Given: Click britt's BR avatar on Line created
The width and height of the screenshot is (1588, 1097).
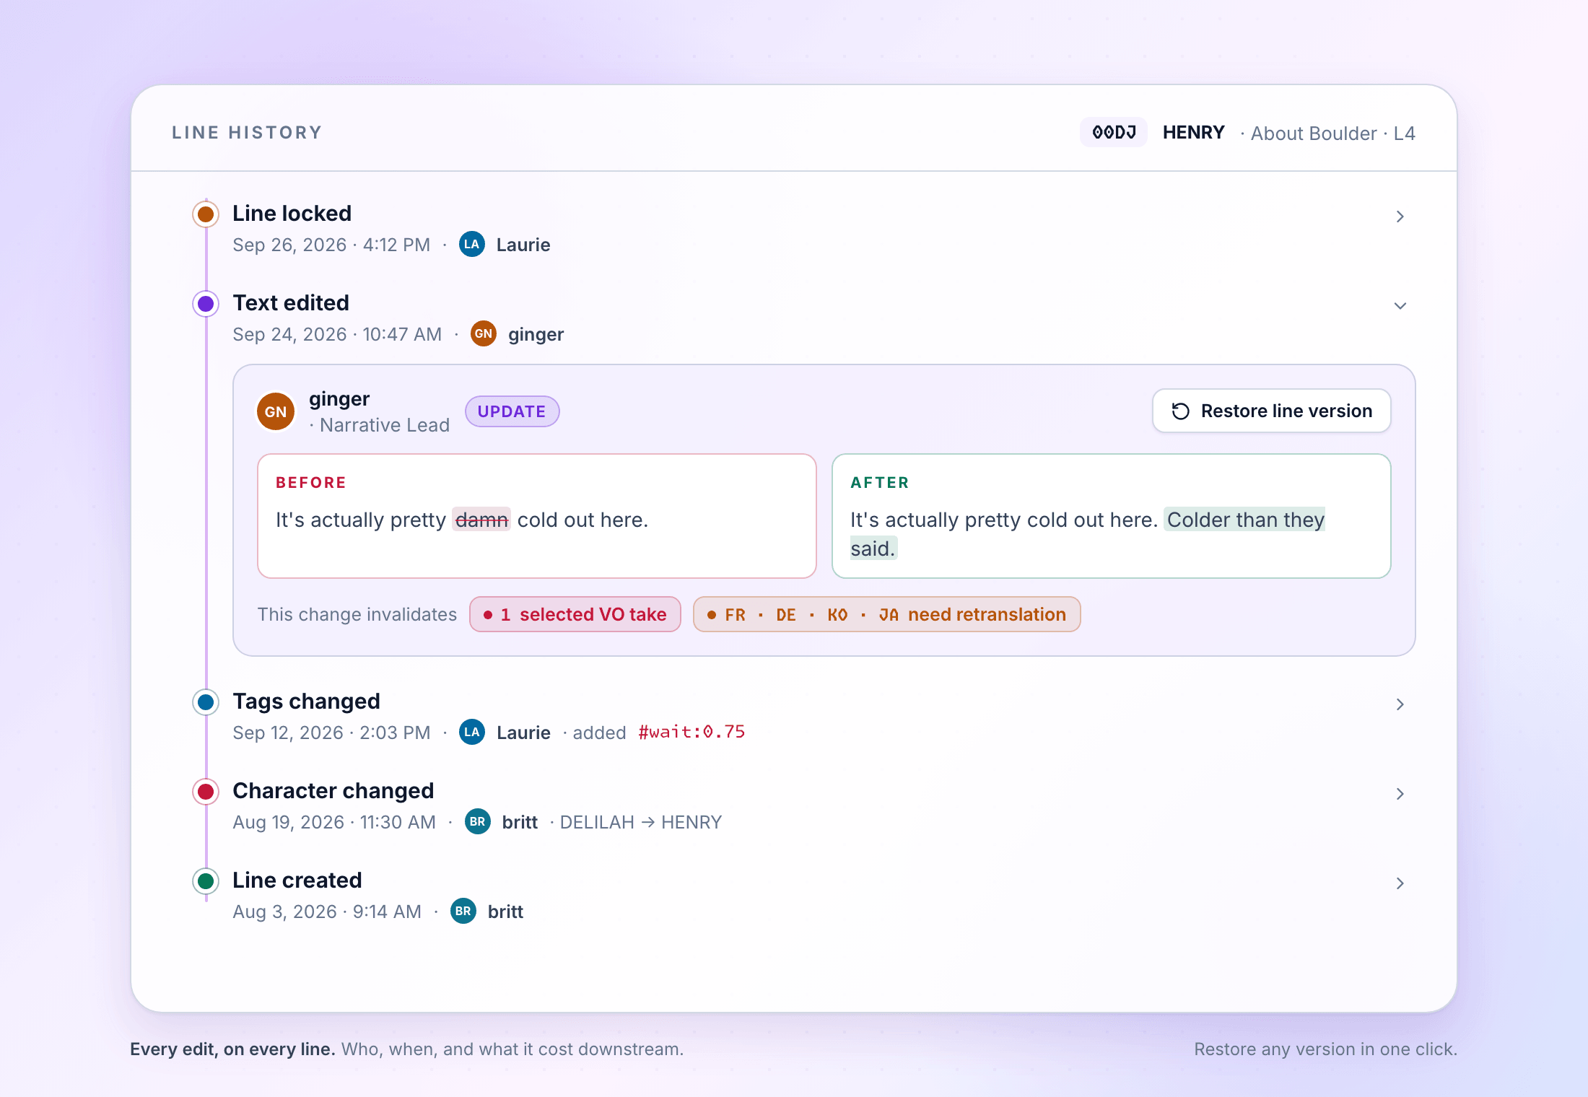Looking at the screenshot, I should coord(463,912).
